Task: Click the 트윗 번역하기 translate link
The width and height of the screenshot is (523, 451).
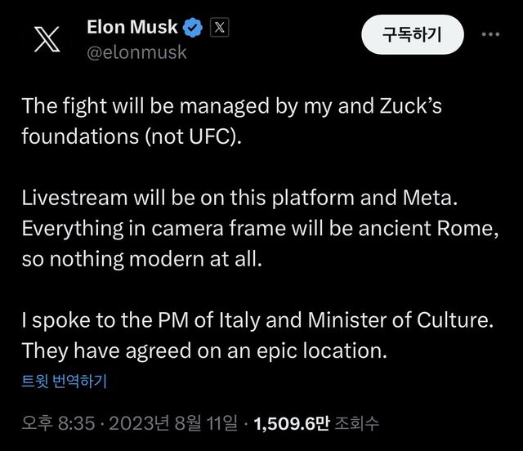Action: [65, 381]
